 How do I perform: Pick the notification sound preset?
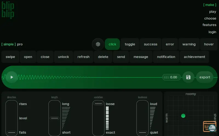166,57
